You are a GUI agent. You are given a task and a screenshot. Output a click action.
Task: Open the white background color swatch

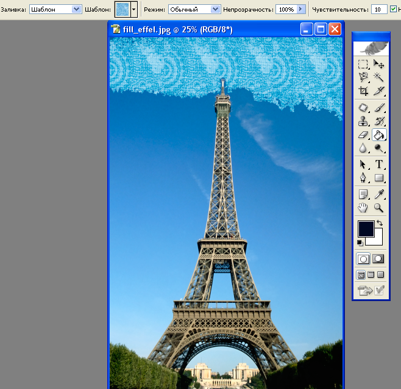click(x=378, y=239)
